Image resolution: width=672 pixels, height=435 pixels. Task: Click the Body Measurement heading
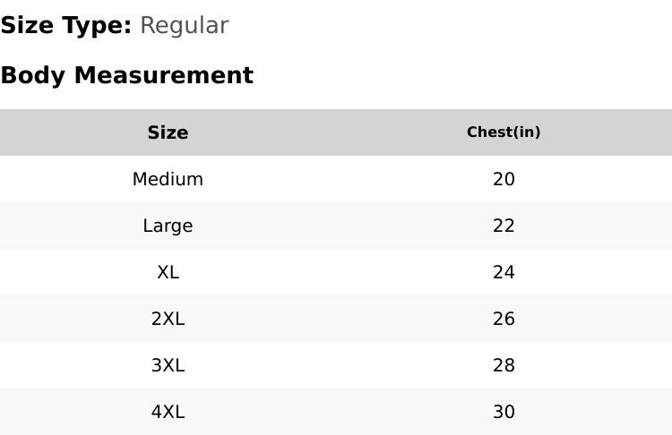(x=126, y=75)
